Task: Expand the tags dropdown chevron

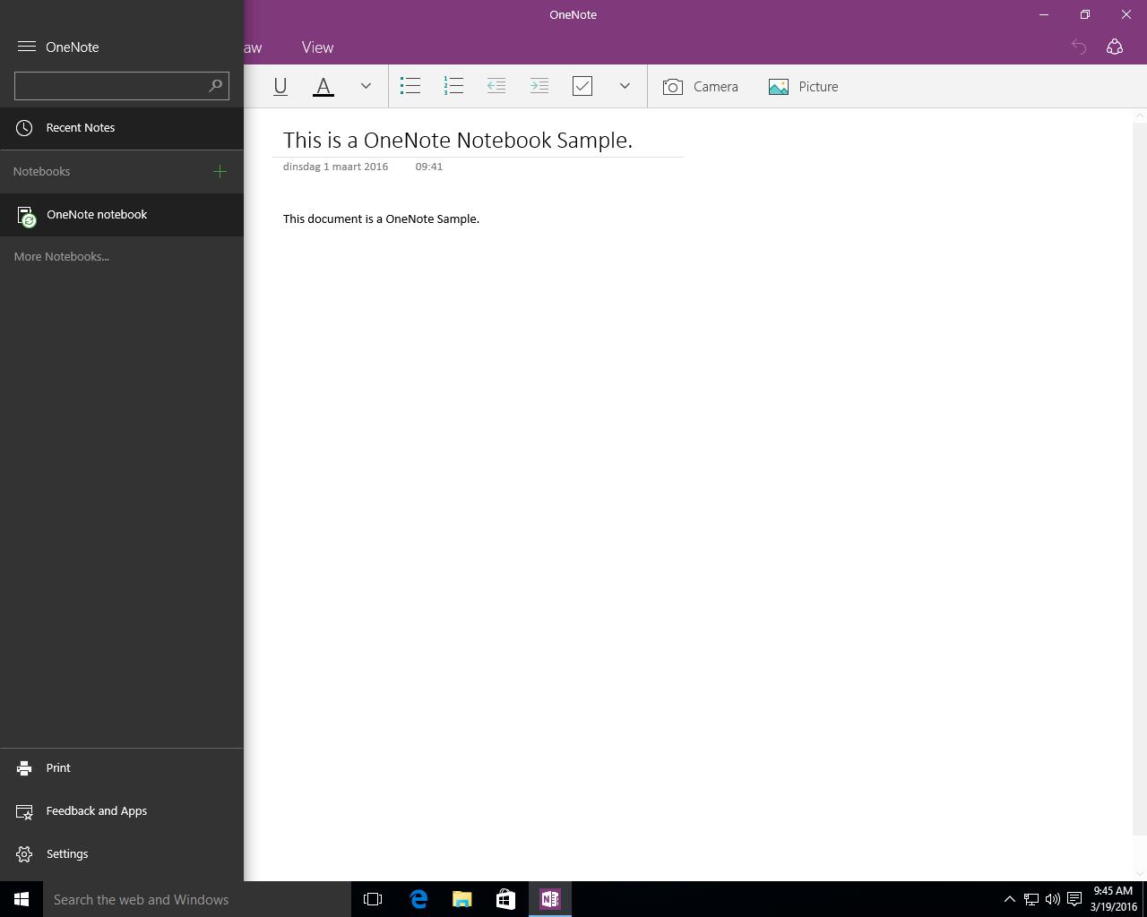Action: click(625, 86)
